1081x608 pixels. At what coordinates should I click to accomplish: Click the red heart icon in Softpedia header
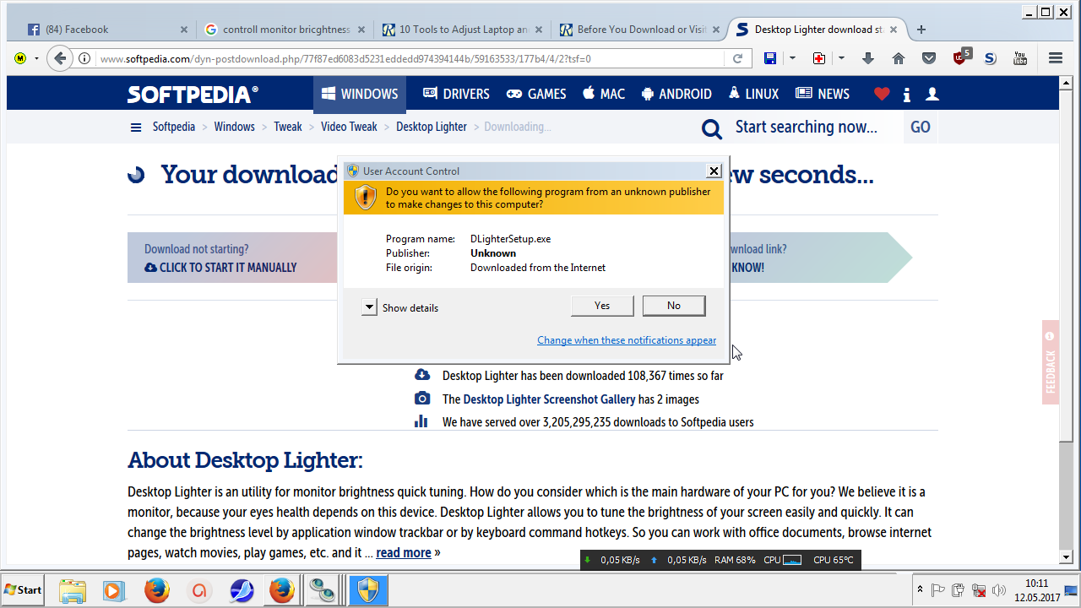pyautogui.click(x=882, y=94)
